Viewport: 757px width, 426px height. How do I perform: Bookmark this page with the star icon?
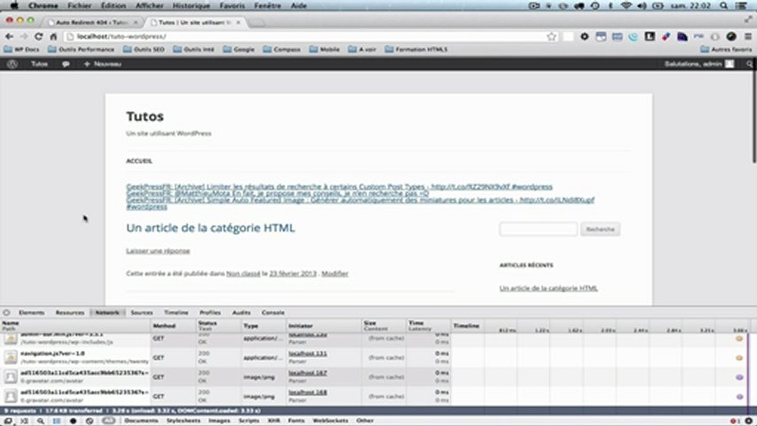[552, 37]
